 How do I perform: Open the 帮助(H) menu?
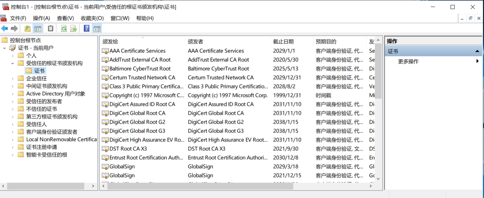point(145,18)
